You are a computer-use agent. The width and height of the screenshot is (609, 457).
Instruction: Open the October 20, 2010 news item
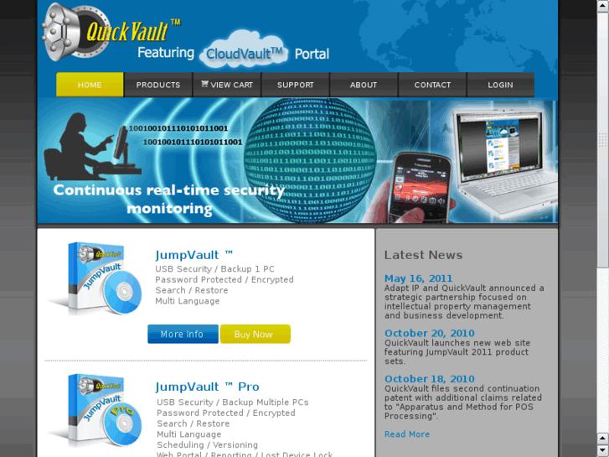click(x=429, y=334)
